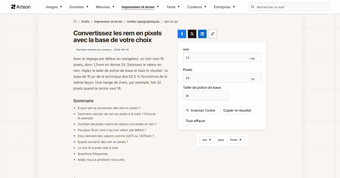340x178 pixels.
Task: Click the search magnifier icon
Action: click(253, 7)
